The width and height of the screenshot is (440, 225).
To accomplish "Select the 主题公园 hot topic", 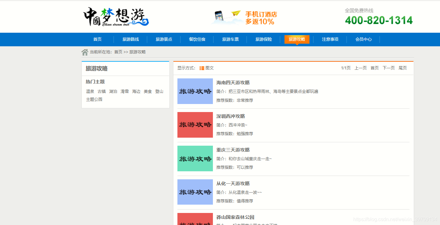I will tap(94, 100).
